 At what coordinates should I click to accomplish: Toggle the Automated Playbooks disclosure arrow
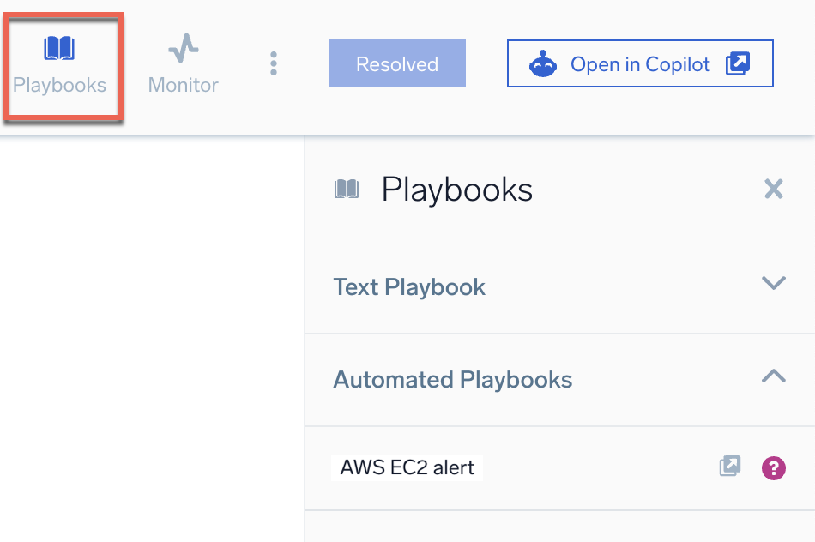(x=773, y=376)
